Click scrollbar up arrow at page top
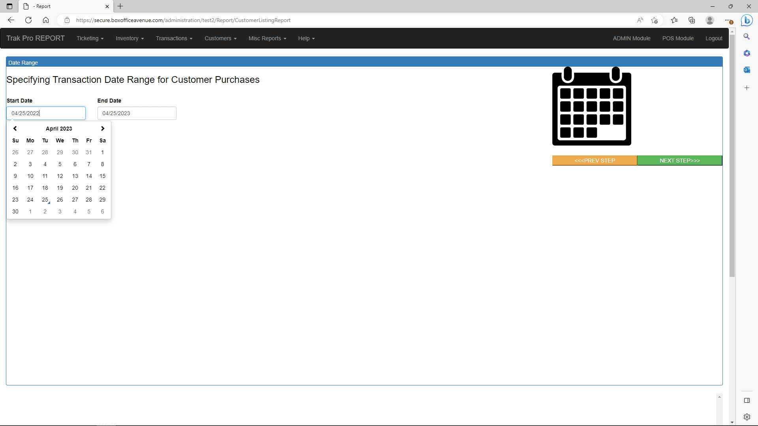The height and width of the screenshot is (426, 758). [732, 31]
